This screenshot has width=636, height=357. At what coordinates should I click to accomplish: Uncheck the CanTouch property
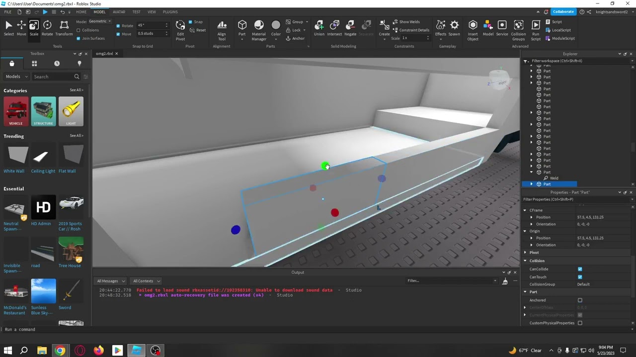click(x=580, y=277)
